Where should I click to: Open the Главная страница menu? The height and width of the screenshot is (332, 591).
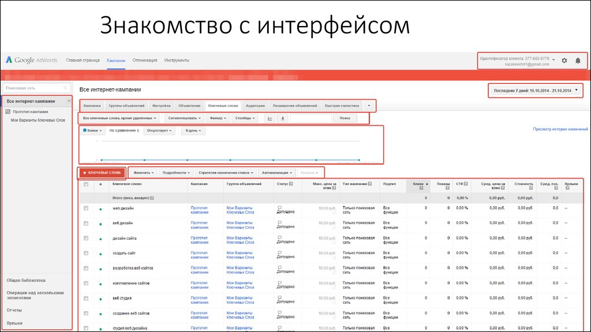click(x=83, y=60)
